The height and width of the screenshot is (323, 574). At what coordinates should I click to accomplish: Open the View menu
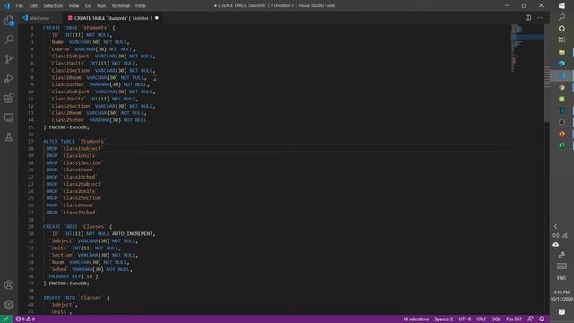click(74, 6)
